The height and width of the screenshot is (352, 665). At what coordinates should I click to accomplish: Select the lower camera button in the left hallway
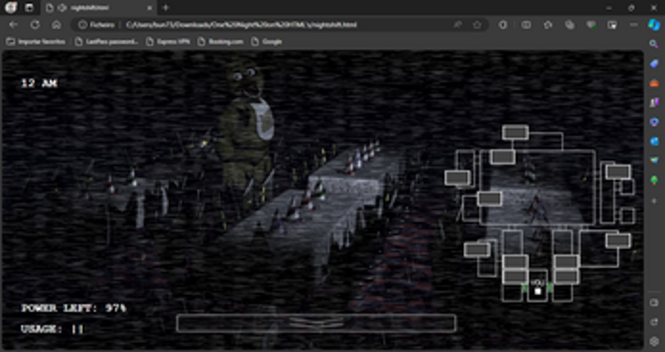515,276
